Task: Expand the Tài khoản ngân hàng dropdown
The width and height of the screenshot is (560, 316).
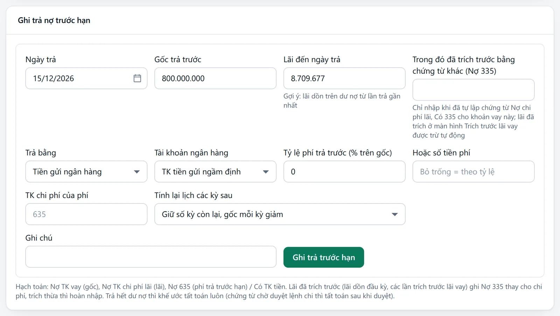Action: [x=215, y=172]
